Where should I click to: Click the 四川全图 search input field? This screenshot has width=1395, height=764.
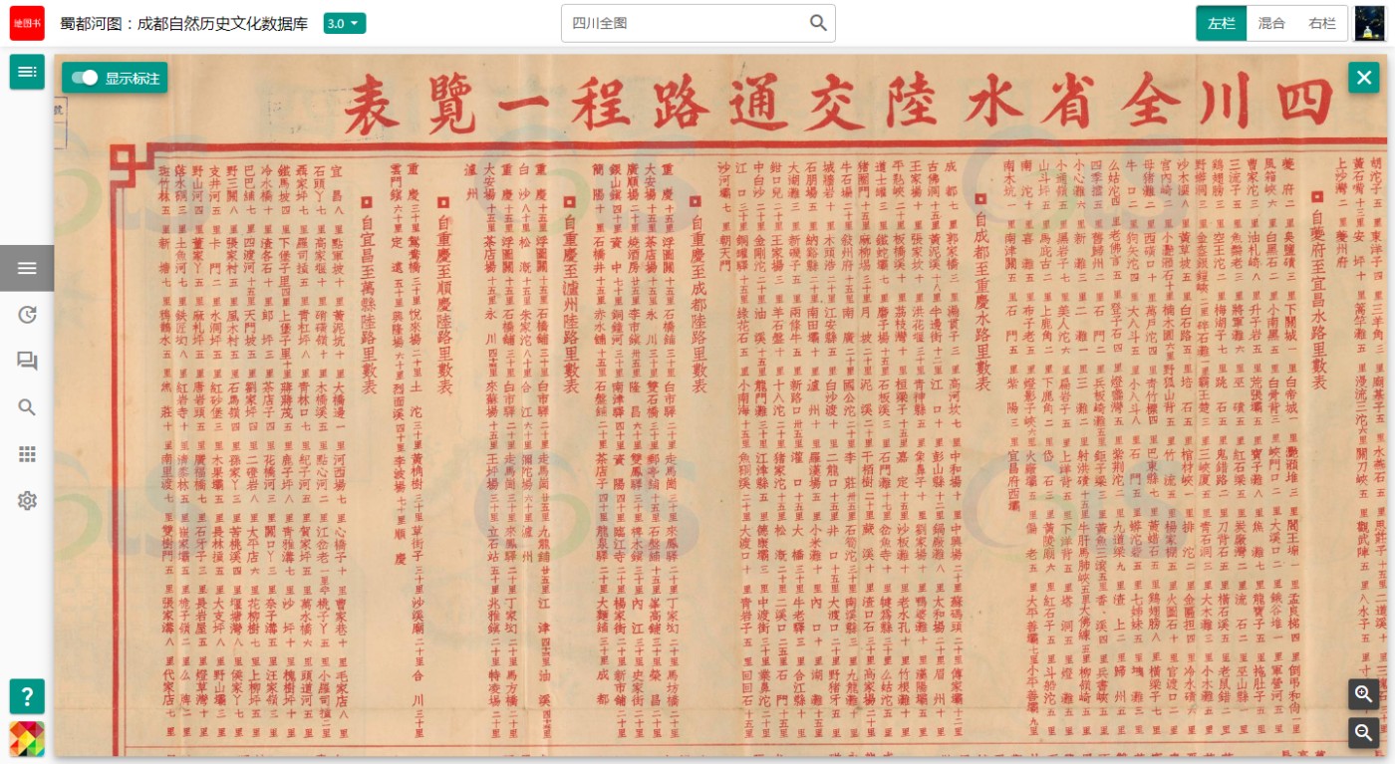coord(683,23)
